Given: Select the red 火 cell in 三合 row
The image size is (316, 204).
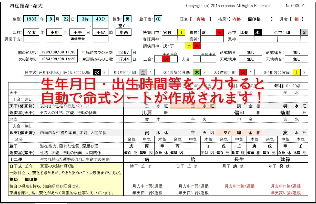Looking at the screenshot, I should [x=166, y=59].
